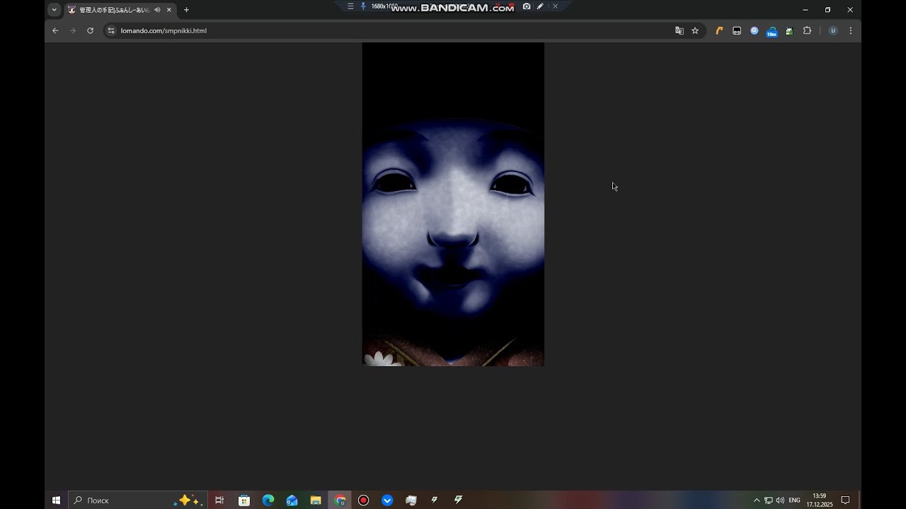
Task: Click the lomando.com address bar URL
Action: [164, 30]
